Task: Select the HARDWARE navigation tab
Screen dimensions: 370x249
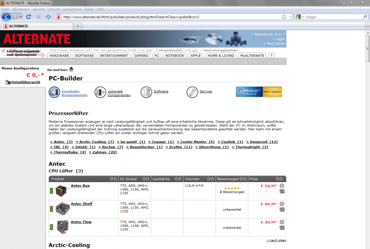Action: coord(59,55)
